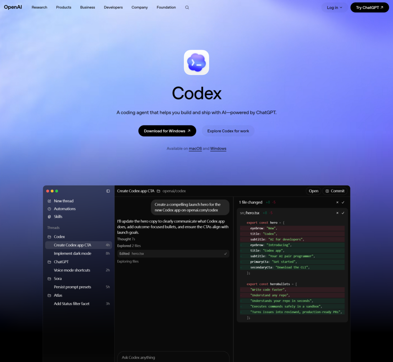Expand the Thought 7s section
393x362 pixels.
pyautogui.click(x=126, y=239)
